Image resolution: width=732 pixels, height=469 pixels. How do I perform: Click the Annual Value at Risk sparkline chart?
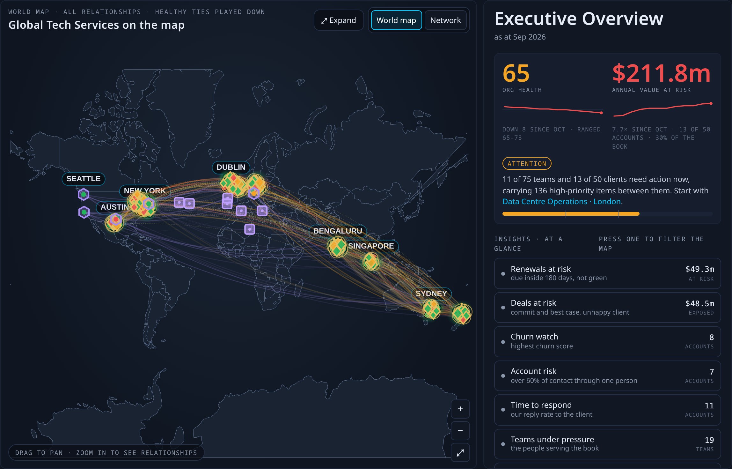pos(662,109)
